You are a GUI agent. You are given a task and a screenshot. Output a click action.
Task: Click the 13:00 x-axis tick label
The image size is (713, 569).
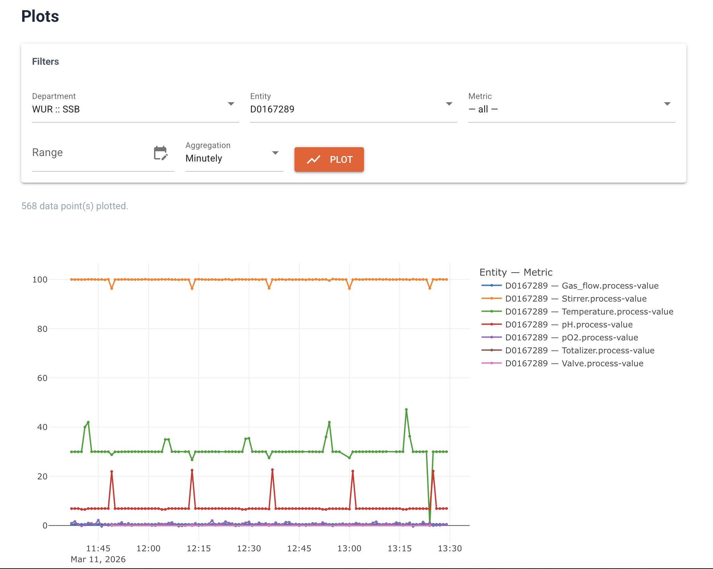[349, 548]
